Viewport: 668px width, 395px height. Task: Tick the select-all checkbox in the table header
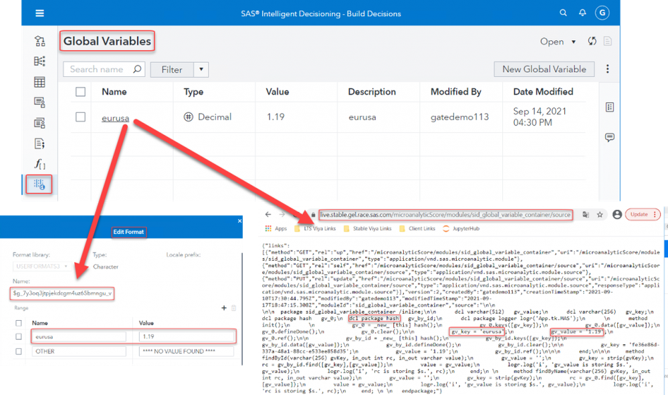[80, 92]
